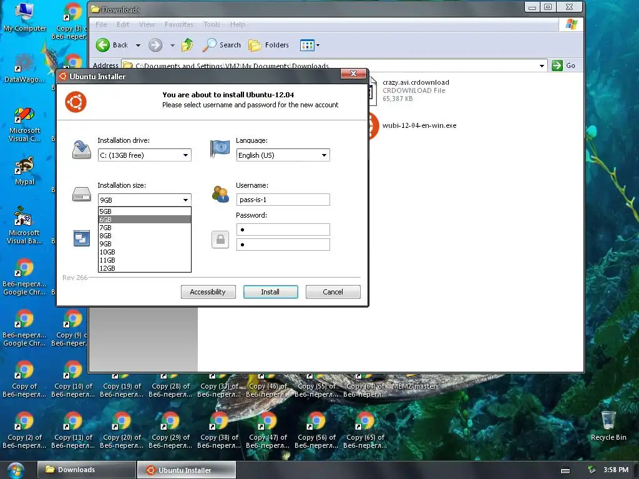Screen dimensions: 639x479
Task: Select 5GB in installation size list
Action: point(145,211)
